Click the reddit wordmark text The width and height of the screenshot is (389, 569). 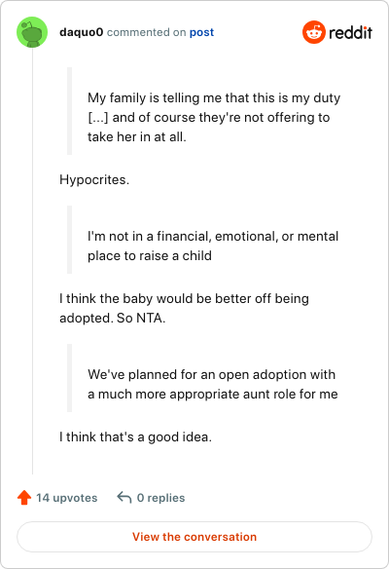(x=350, y=33)
